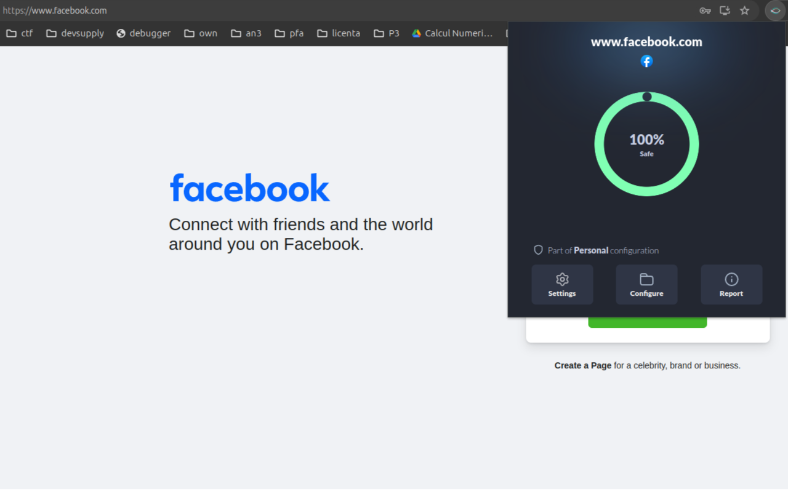Open the ctf bookmarks folder
The width and height of the screenshot is (788, 492).
pyautogui.click(x=19, y=33)
